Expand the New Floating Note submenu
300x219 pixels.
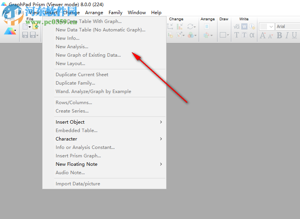(x=104, y=164)
